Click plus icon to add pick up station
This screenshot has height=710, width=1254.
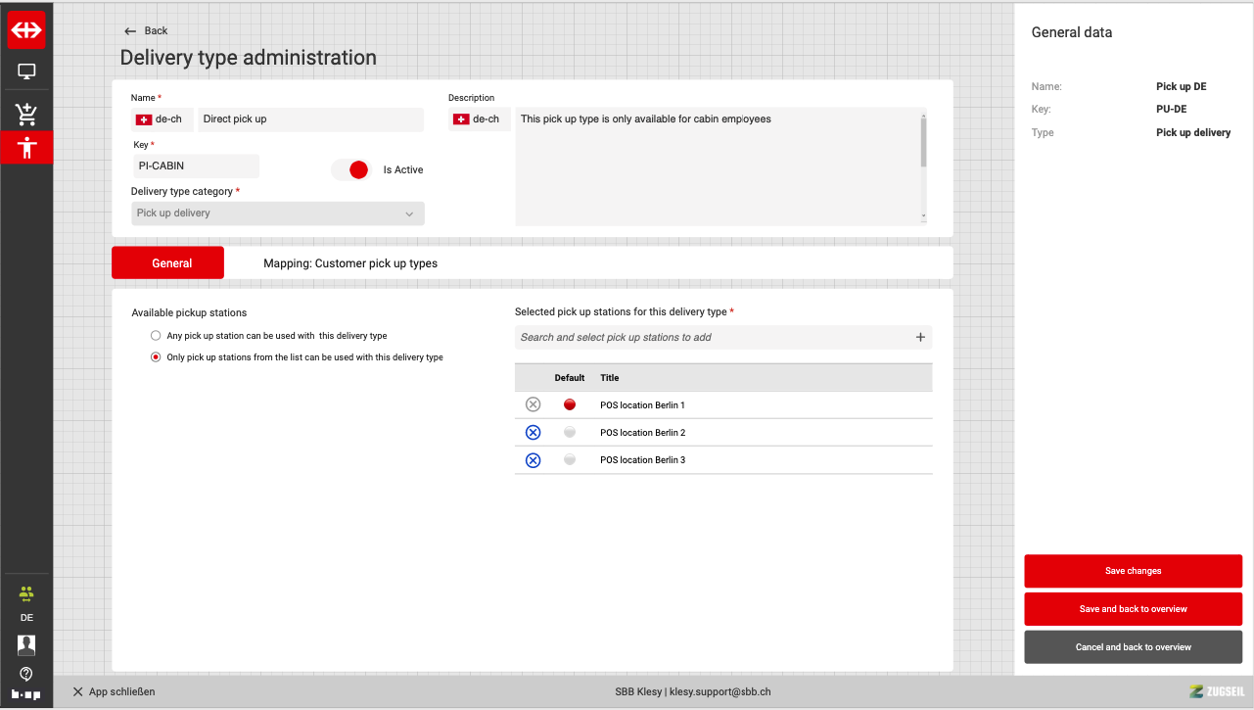pyautogui.click(x=920, y=338)
